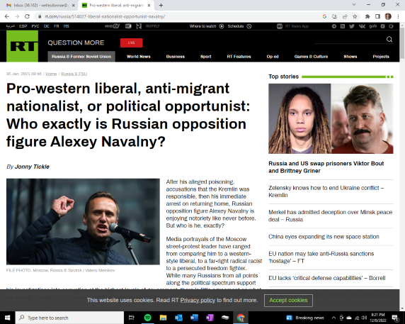Open the Privacy policy link
Viewport: 405px width, 324px height.
(x=198, y=300)
